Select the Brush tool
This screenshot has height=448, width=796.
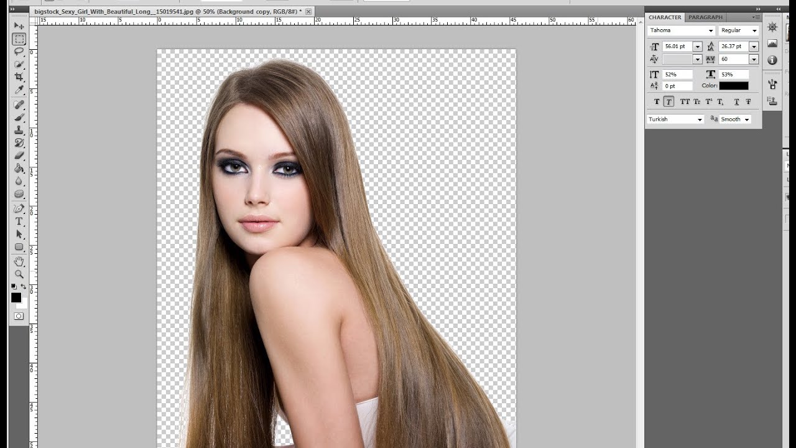pyautogui.click(x=19, y=117)
